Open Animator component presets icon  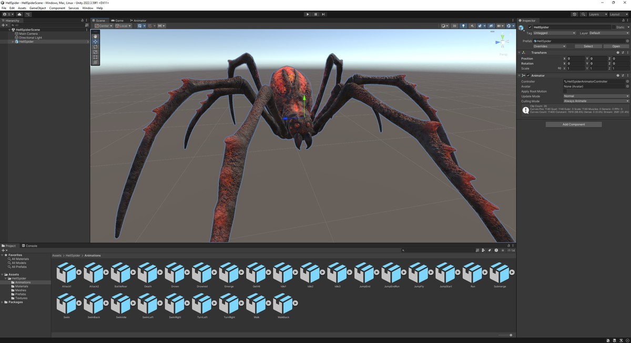[x=622, y=76]
